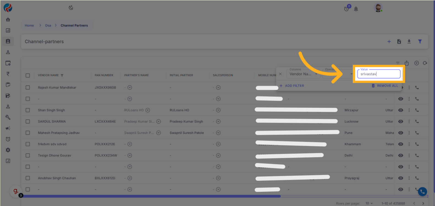Click ADD FILTER button
The image size is (435, 206).
click(x=292, y=86)
